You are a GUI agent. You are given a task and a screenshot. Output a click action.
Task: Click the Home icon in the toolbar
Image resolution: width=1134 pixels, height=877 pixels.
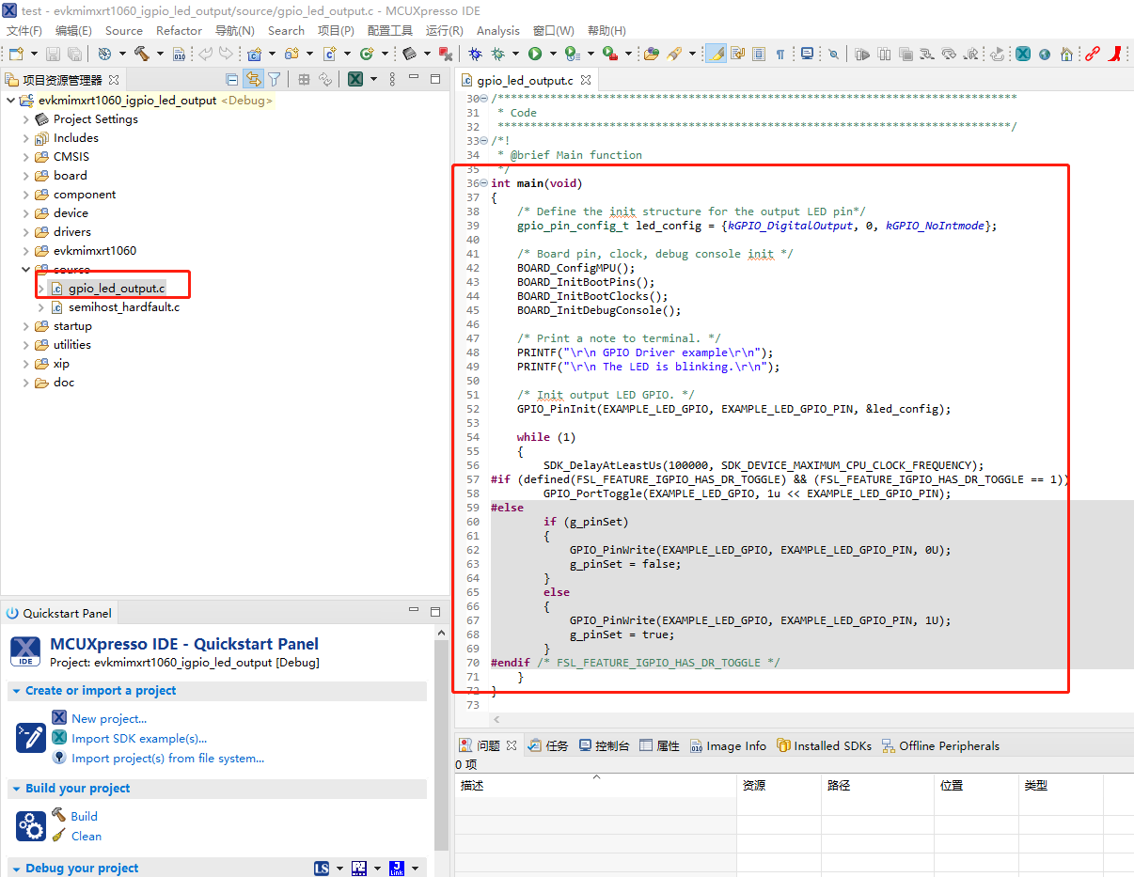point(1066,55)
